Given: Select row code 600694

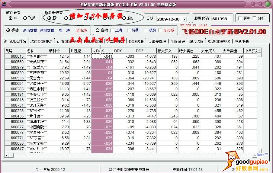Looking at the screenshot, I should [x=15, y=84].
